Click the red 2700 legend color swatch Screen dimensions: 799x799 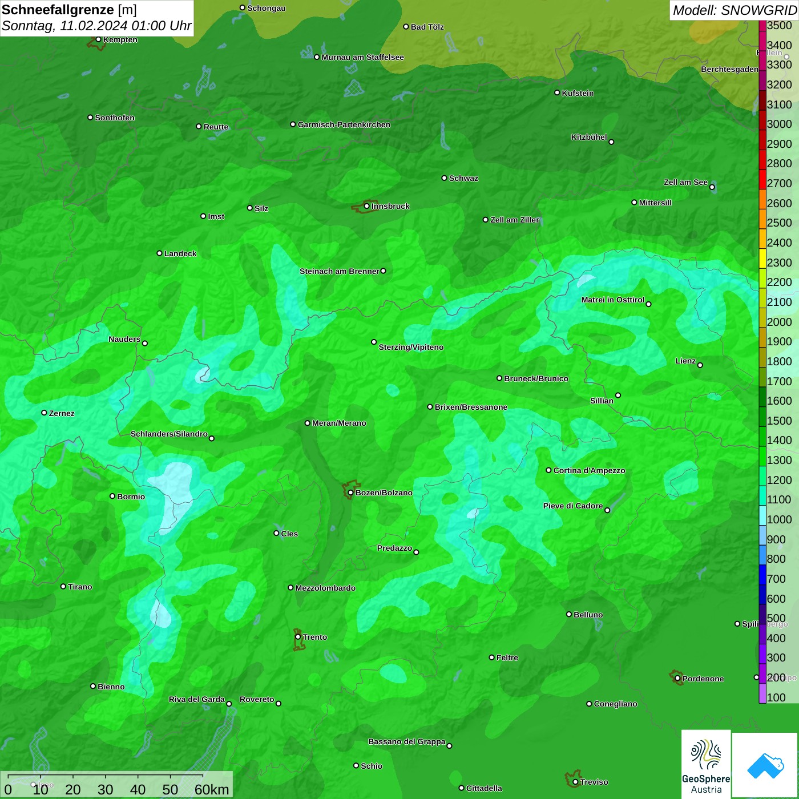coord(762,179)
